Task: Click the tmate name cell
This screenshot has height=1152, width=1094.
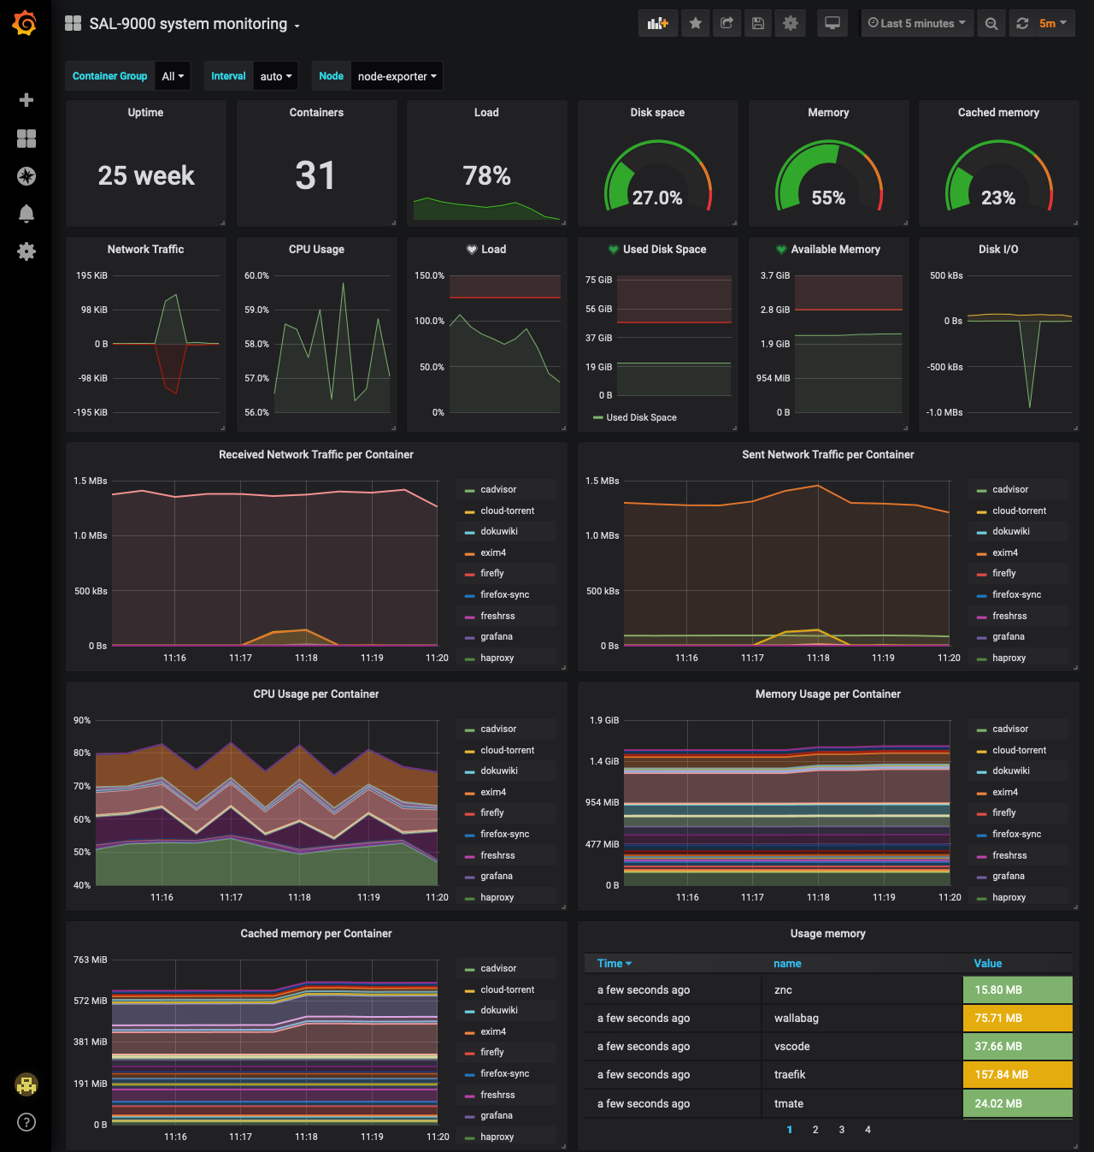Action: coord(862,1104)
